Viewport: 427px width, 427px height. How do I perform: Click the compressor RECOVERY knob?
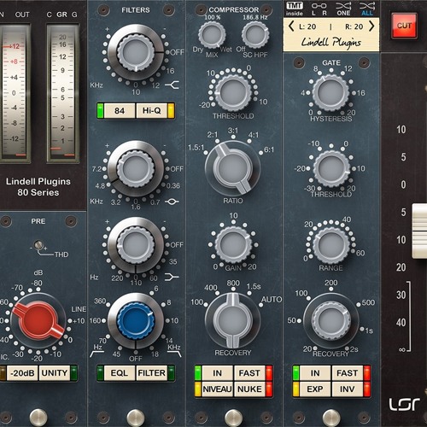pyautogui.click(x=233, y=320)
